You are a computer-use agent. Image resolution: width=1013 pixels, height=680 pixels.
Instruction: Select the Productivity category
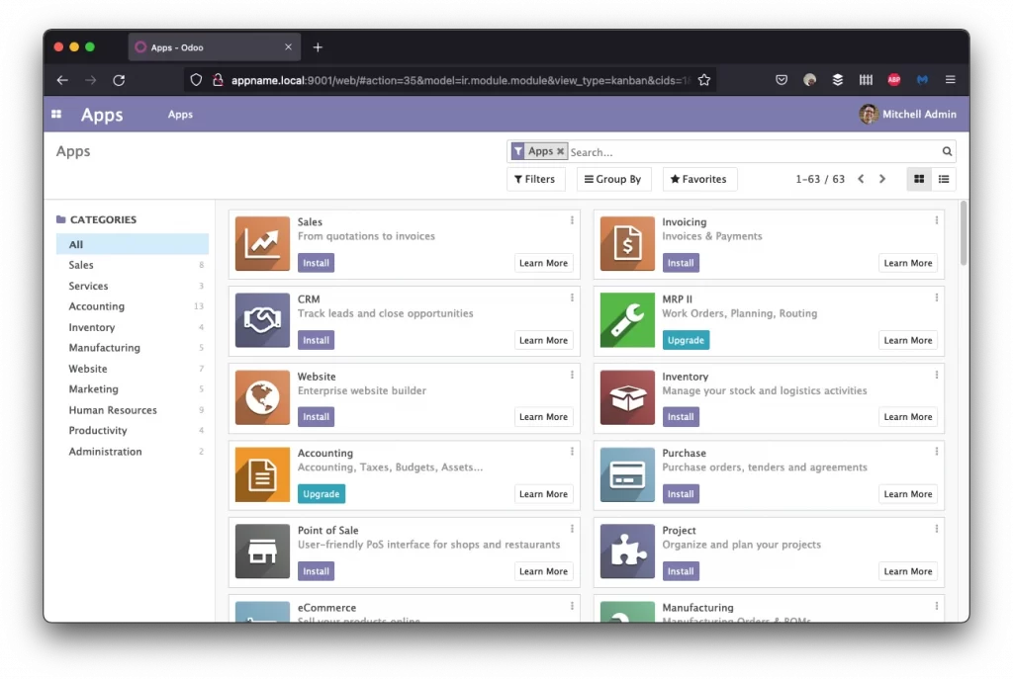(133, 430)
